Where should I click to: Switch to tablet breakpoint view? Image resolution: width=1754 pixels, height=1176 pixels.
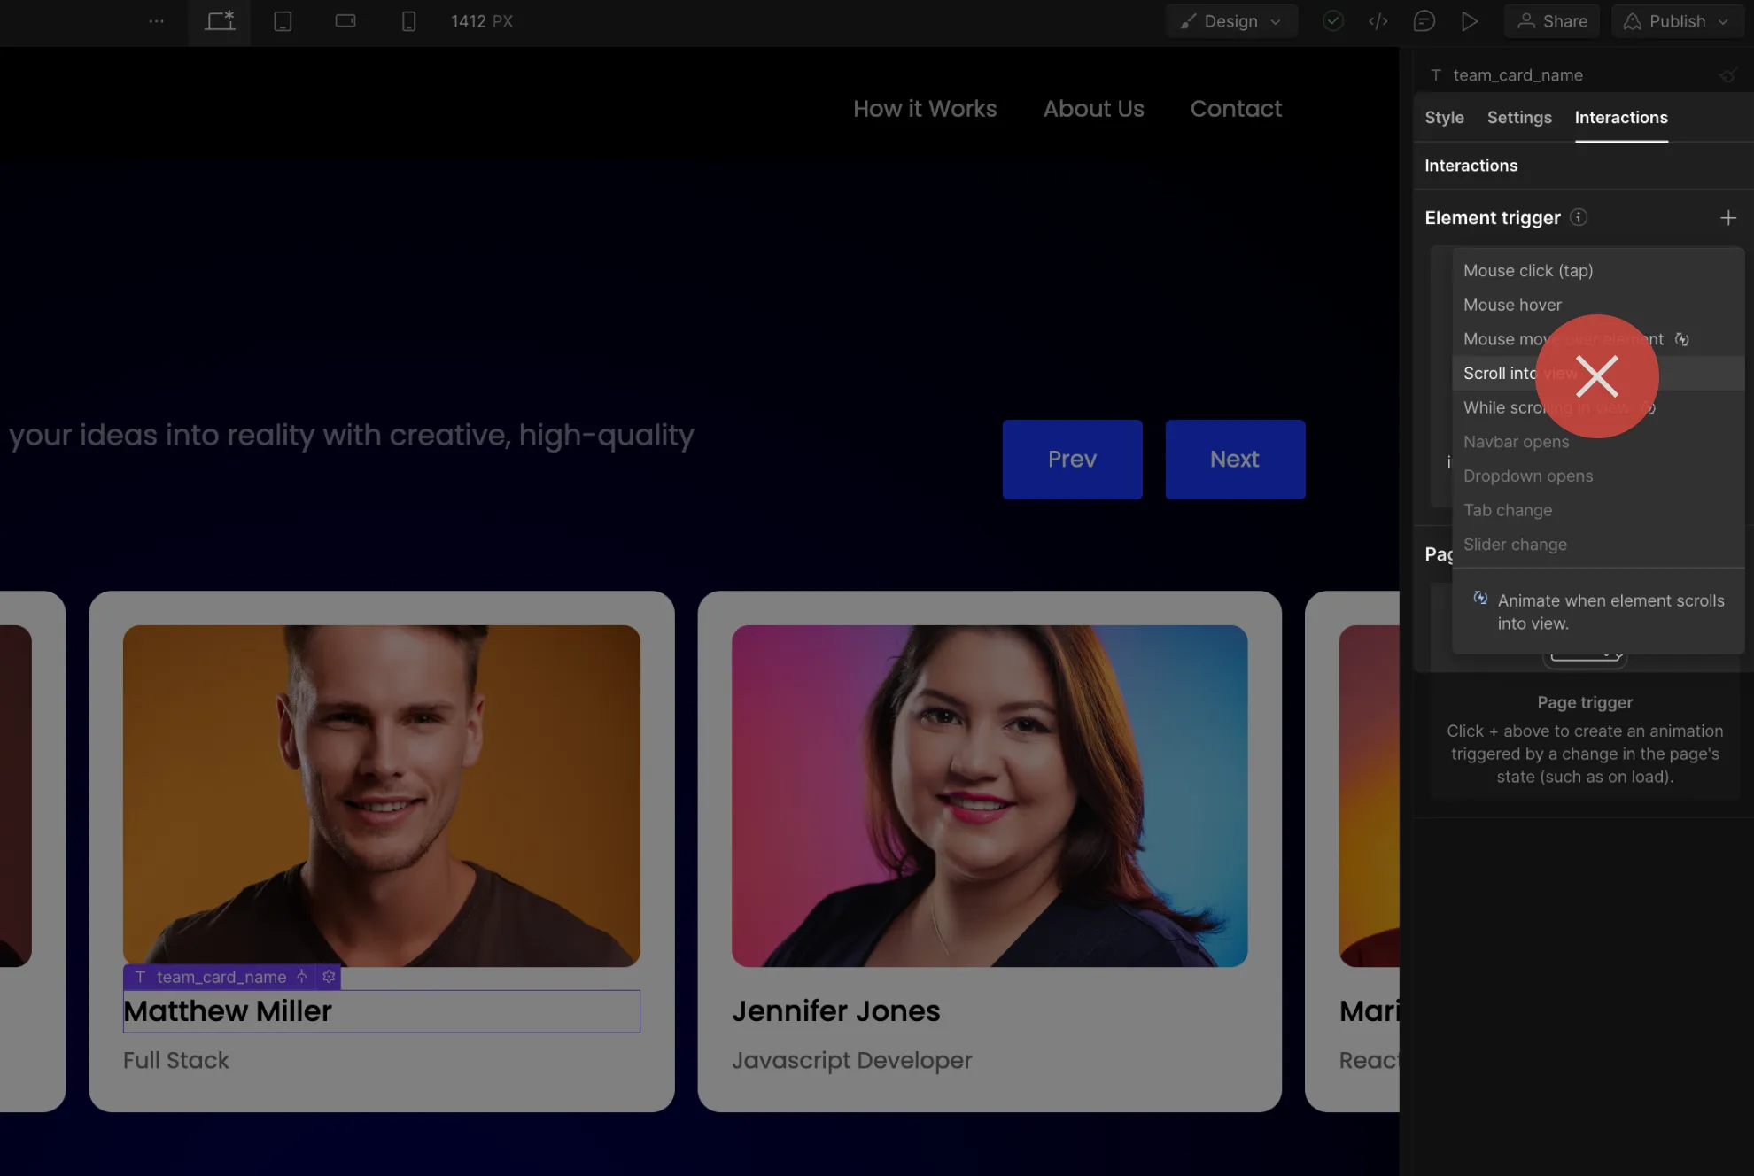[x=283, y=21]
